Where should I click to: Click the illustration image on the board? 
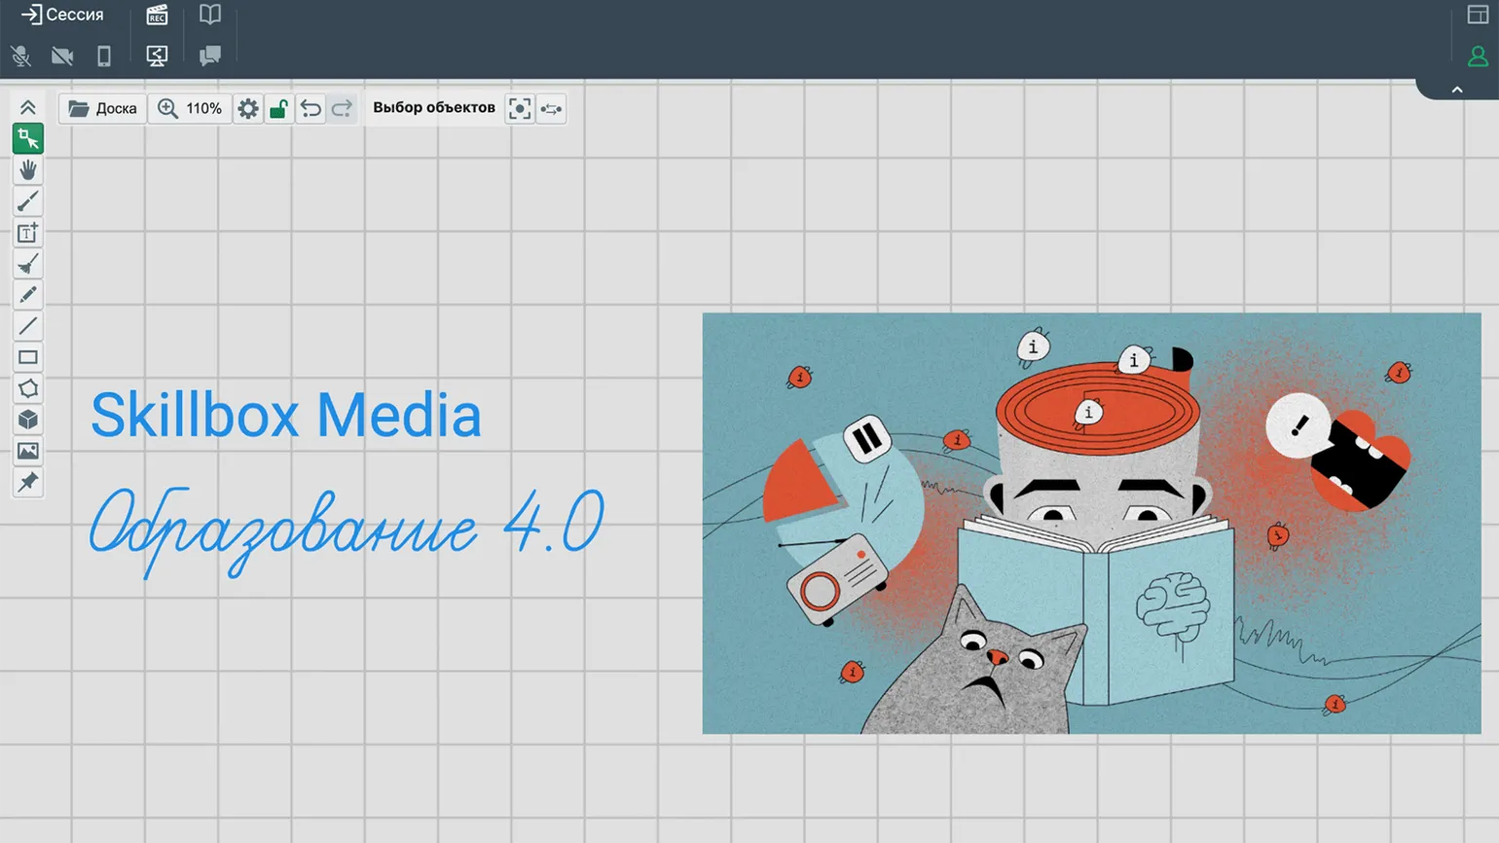click(x=1091, y=523)
